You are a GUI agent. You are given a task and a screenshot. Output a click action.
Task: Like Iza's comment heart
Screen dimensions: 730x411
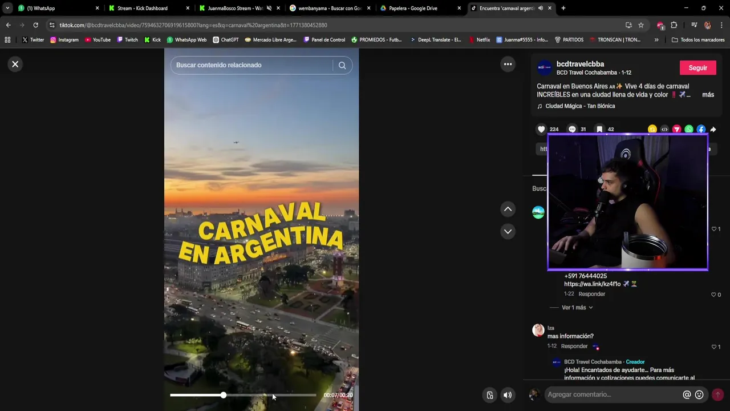pos(714,347)
